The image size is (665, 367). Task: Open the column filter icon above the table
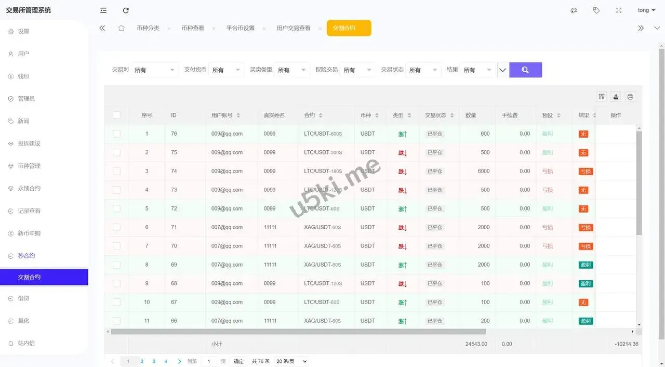[602, 97]
